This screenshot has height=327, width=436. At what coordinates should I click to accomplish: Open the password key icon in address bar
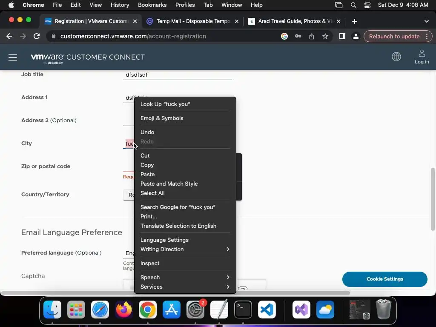tap(298, 37)
